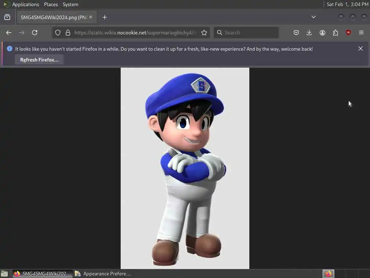The width and height of the screenshot is (370, 278).
Task: Click the Refresh Firefox… button
Action: [39, 60]
